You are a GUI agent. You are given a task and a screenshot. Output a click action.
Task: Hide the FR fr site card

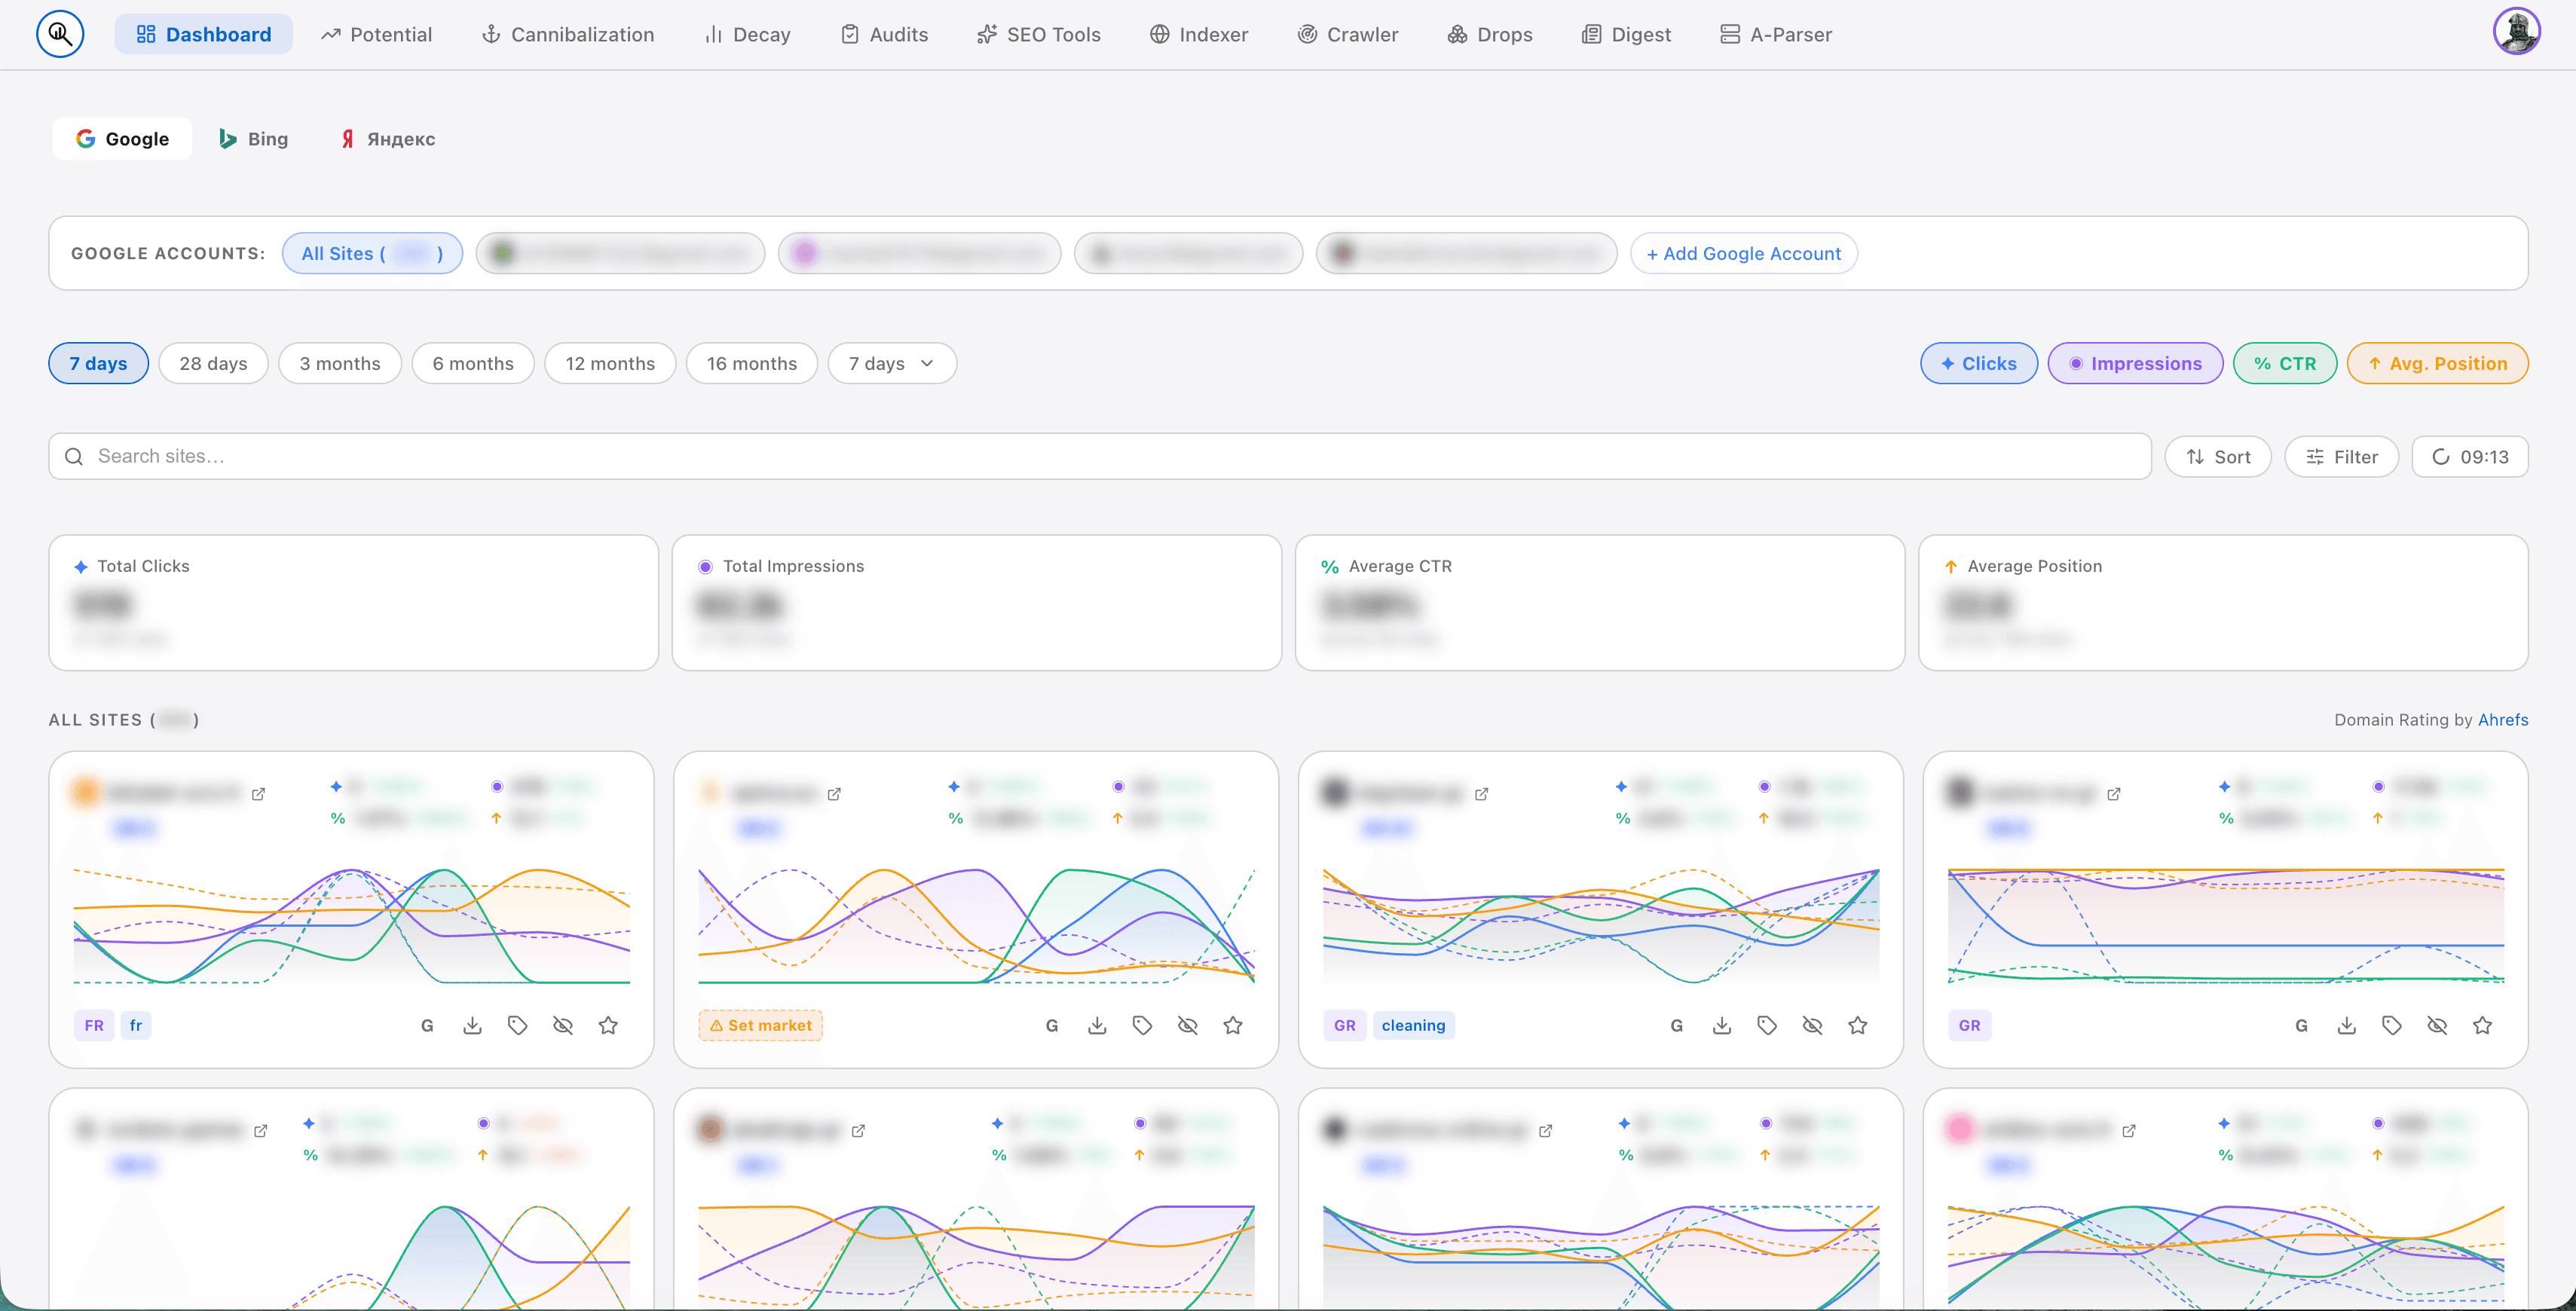pyautogui.click(x=563, y=1025)
